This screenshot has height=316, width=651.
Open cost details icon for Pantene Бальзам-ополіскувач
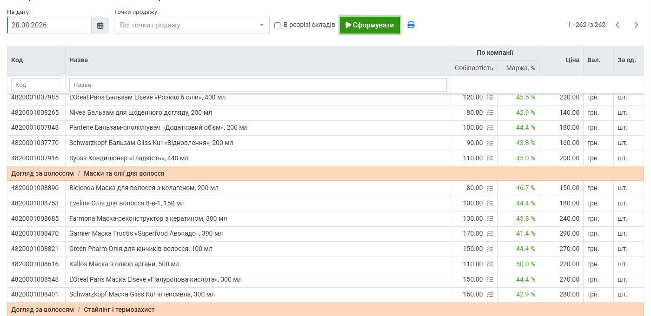490,128
